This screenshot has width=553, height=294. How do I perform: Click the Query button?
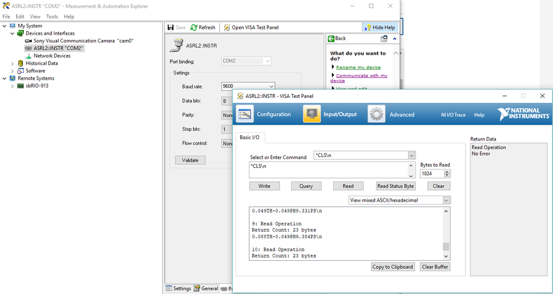point(306,186)
